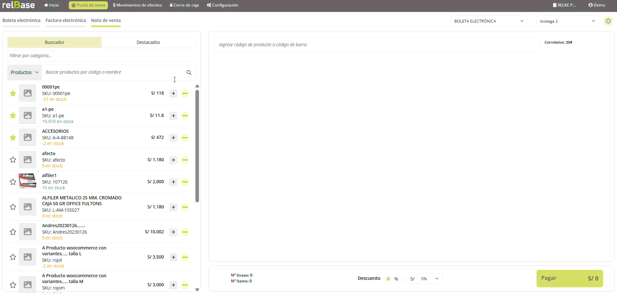Select S/ currency discount radio button
617x296 pixels.
(404, 279)
